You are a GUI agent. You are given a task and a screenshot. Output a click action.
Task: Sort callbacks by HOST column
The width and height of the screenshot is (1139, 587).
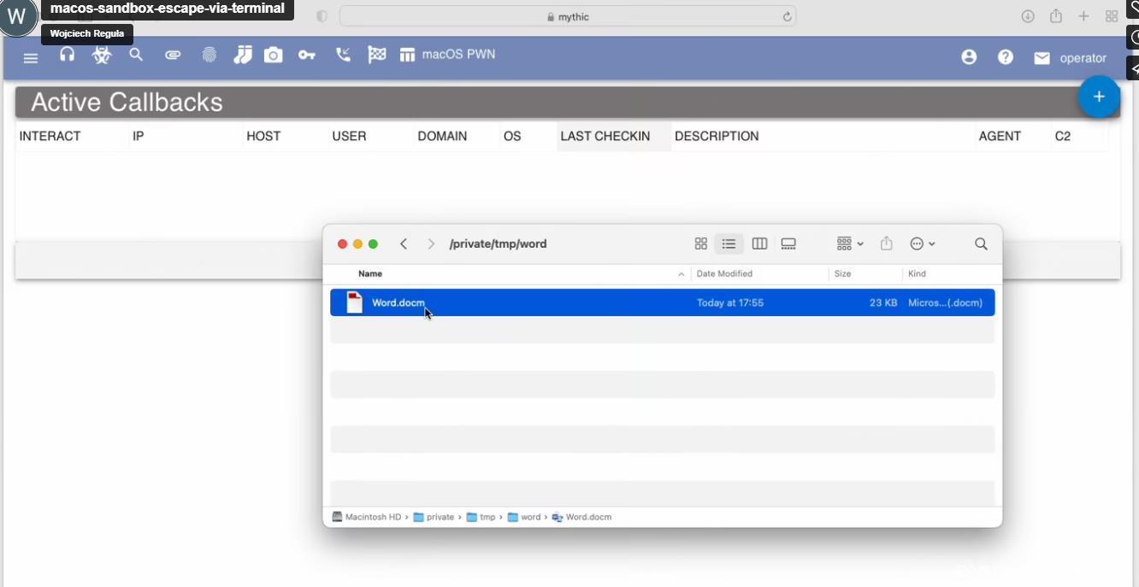click(263, 136)
